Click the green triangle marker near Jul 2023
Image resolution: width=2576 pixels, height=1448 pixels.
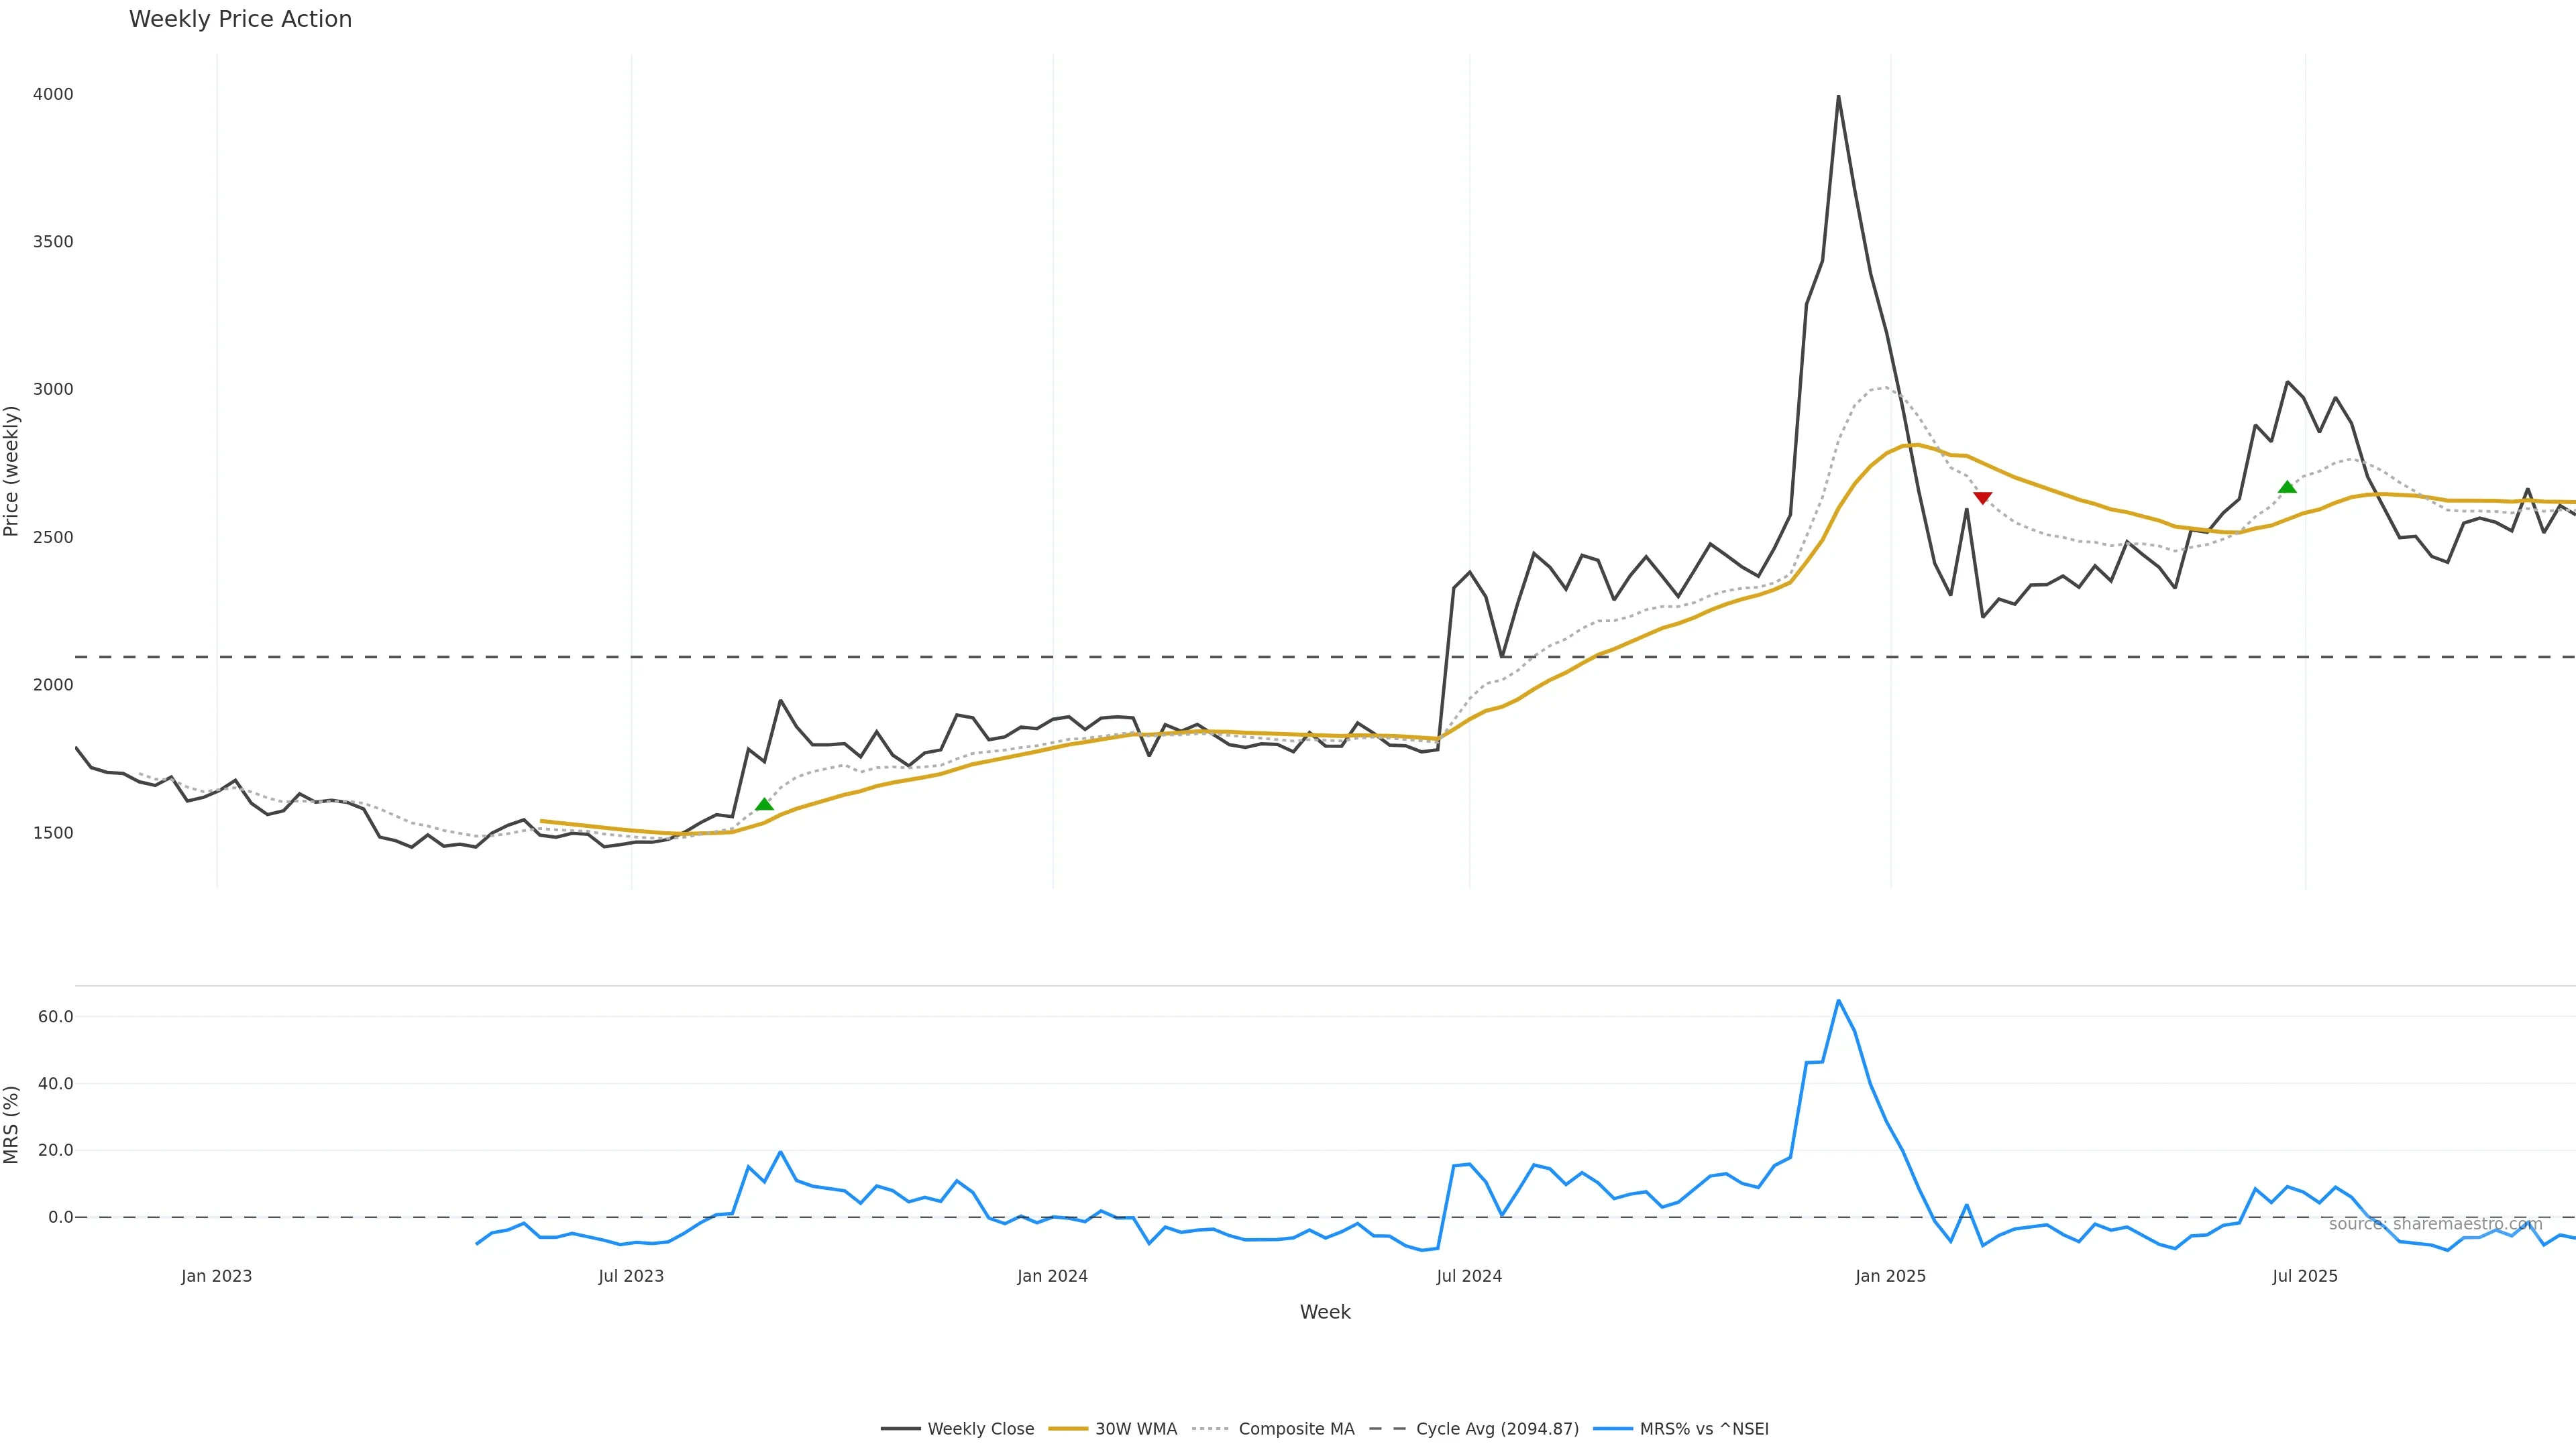[x=764, y=804]
